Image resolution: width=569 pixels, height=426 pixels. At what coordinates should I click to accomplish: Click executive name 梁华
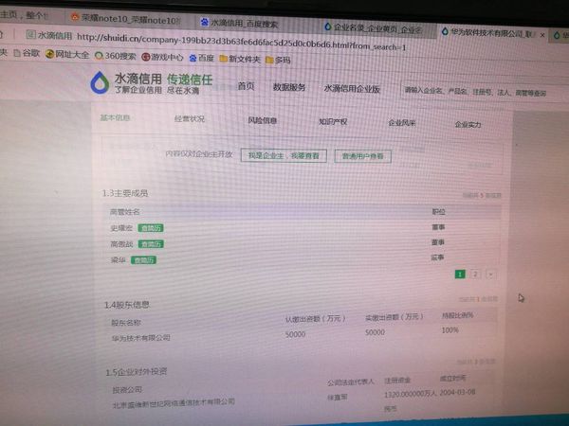click(118, 259)
